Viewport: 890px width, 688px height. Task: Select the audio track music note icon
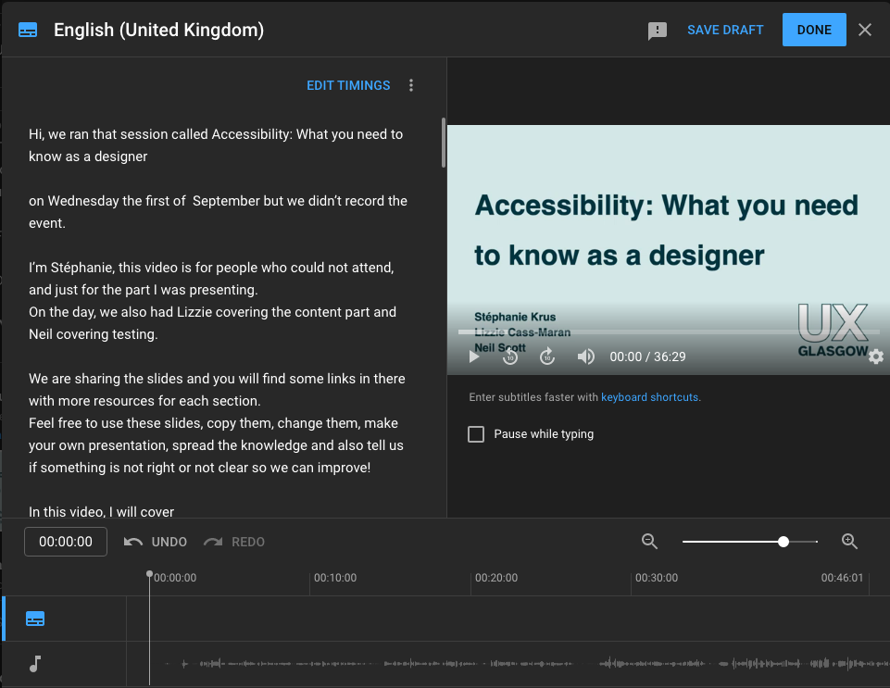pos(35,664)
